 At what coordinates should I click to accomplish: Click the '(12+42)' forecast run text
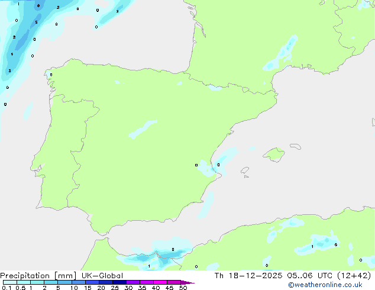pos(354,276)
